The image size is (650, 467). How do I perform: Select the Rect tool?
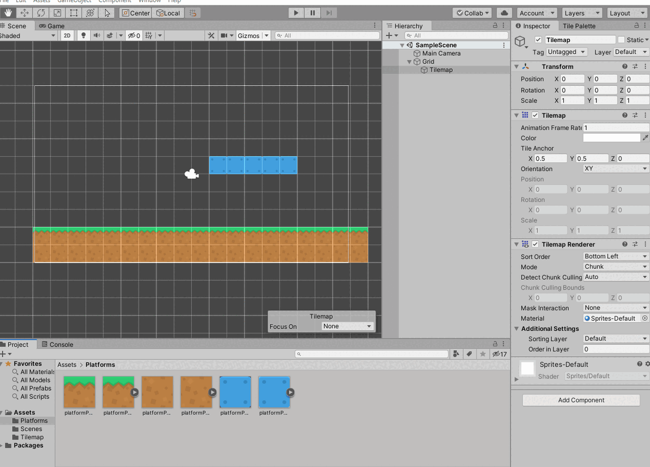(x=74, y=13)
